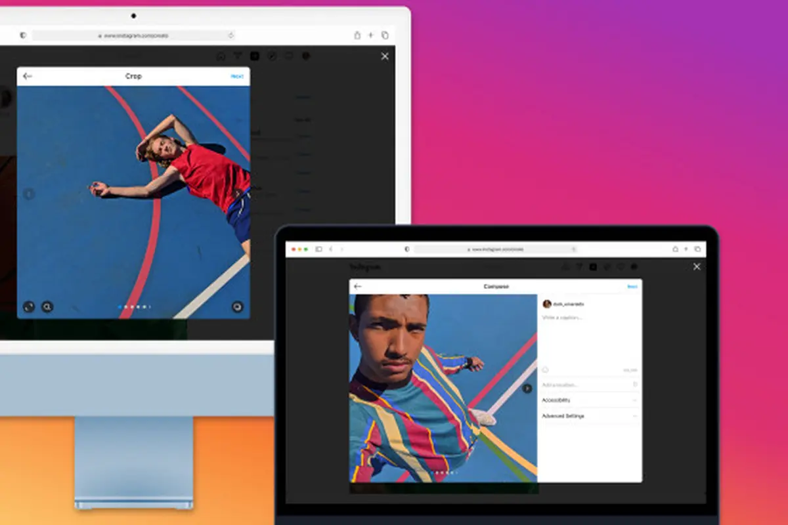Click the caption text field
788x525 pixels.
[589, 338]
